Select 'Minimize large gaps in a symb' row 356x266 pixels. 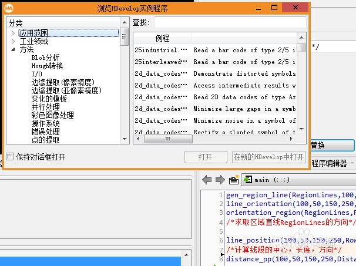(x=215, y=109)
